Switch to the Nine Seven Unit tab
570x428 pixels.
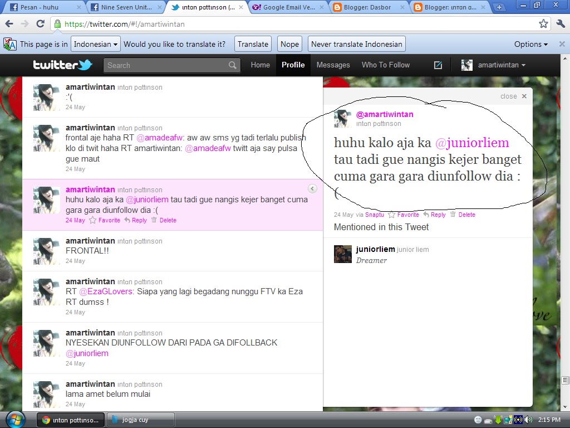pyautogui.click(x=126, y=7)
